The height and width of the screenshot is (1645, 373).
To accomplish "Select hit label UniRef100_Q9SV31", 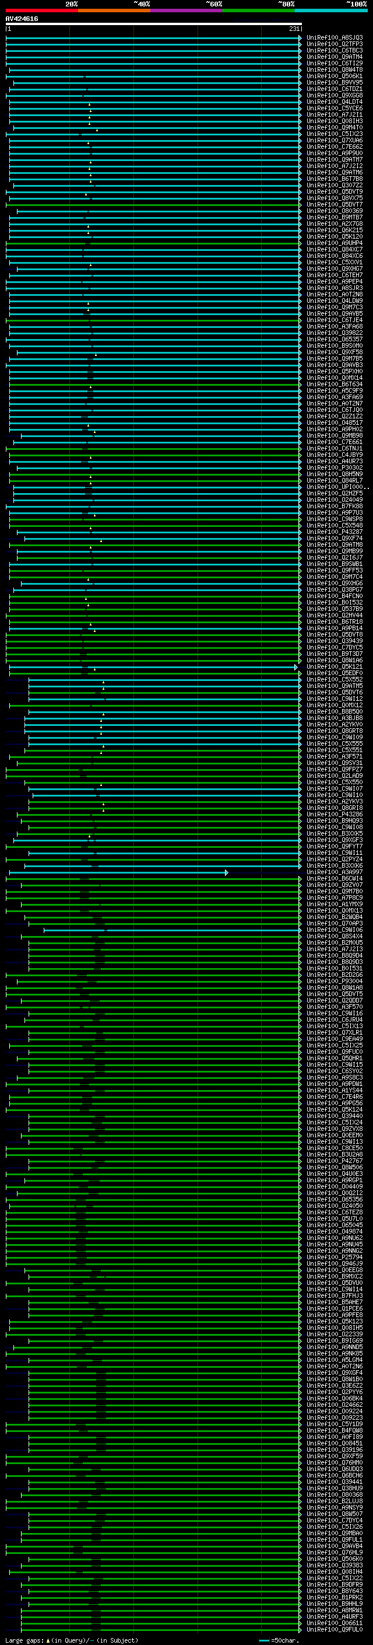I will point(335,763).
